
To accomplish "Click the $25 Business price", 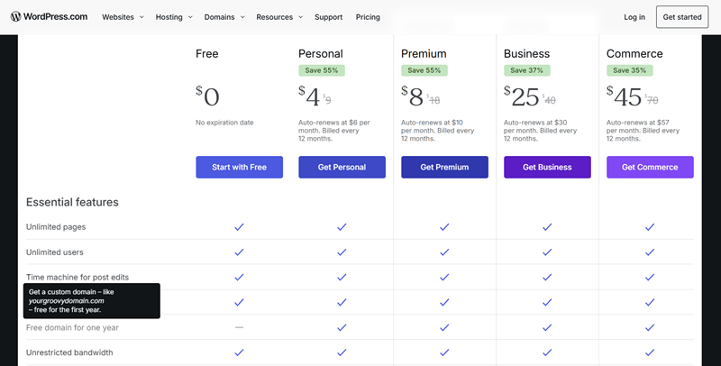I will pos(522,96).
